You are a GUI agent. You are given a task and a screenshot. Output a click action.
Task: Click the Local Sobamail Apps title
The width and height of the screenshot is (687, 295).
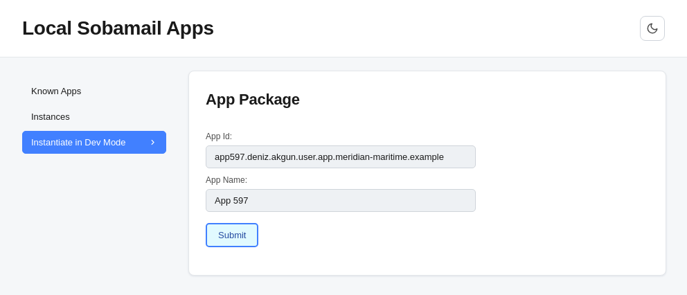coord(118,28)
